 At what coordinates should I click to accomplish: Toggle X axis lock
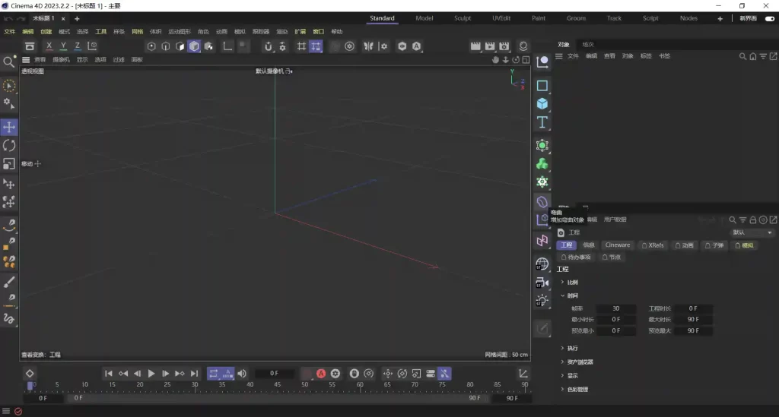pos(49,46)
